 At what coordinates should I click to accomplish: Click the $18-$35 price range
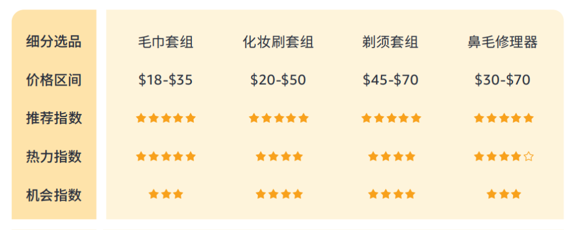click(x=165, y=80)
